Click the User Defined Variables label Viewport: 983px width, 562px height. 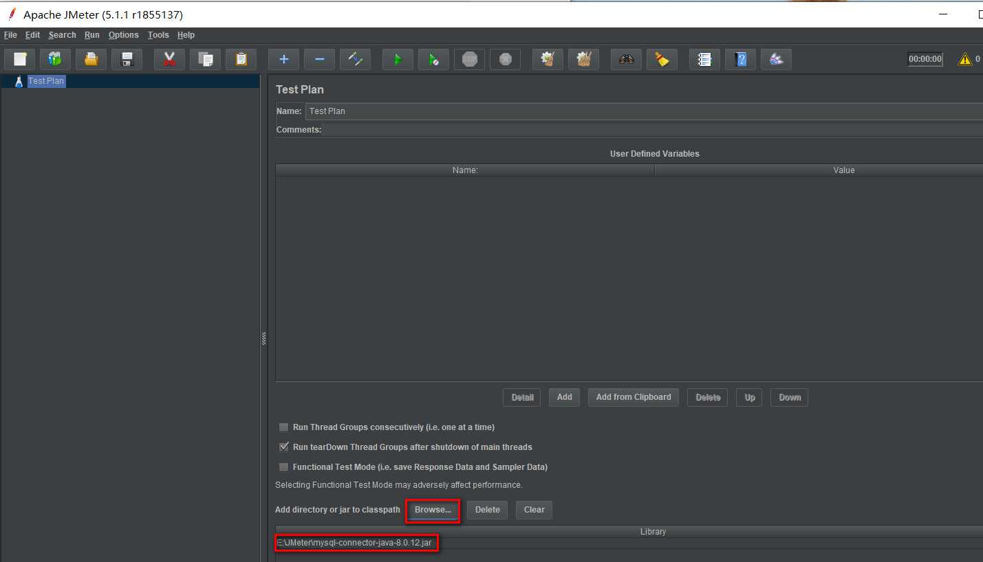tap(655, 154)
